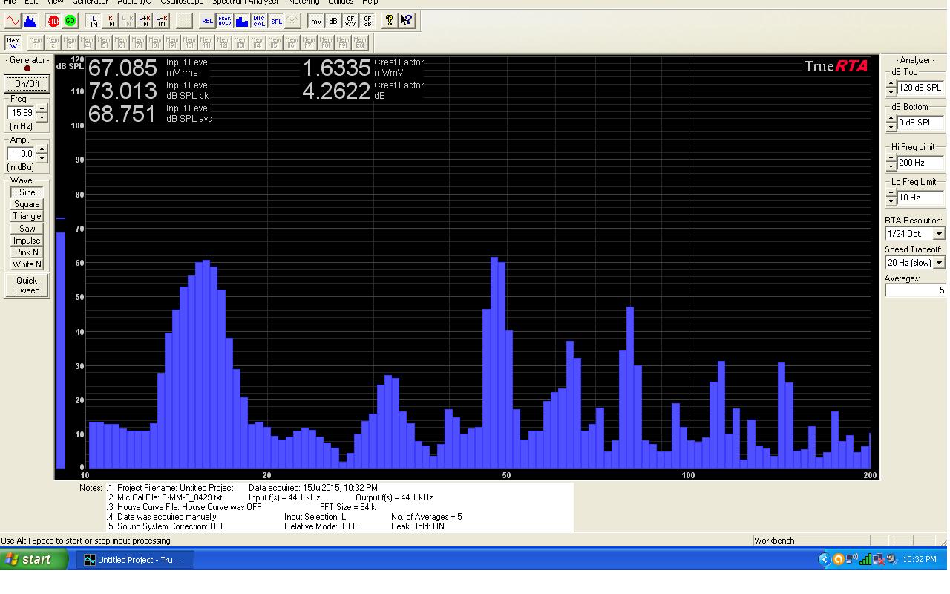The height and width of the screenshot is (594, 950).
Task: Toggle the SPL icon
Action: tap(276, 21)
